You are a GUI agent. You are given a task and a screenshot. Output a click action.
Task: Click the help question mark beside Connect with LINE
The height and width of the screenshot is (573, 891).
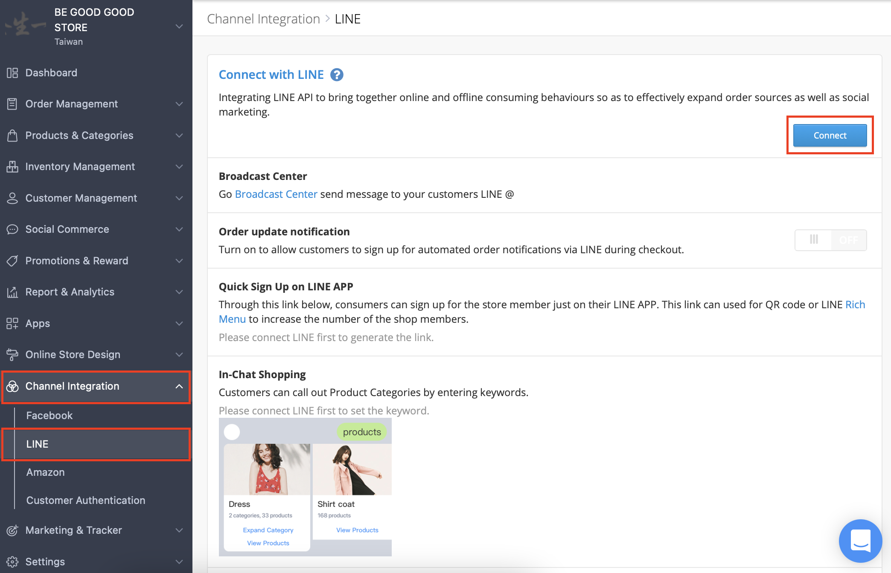pyautogui.click(x=337, y=75)
